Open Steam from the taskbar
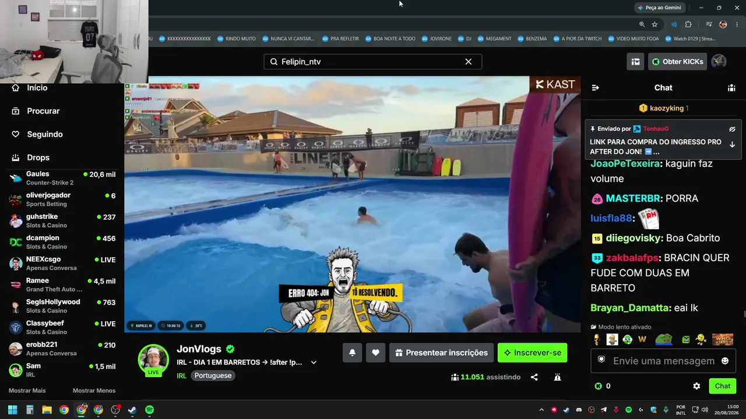 (x=132, y=410)
